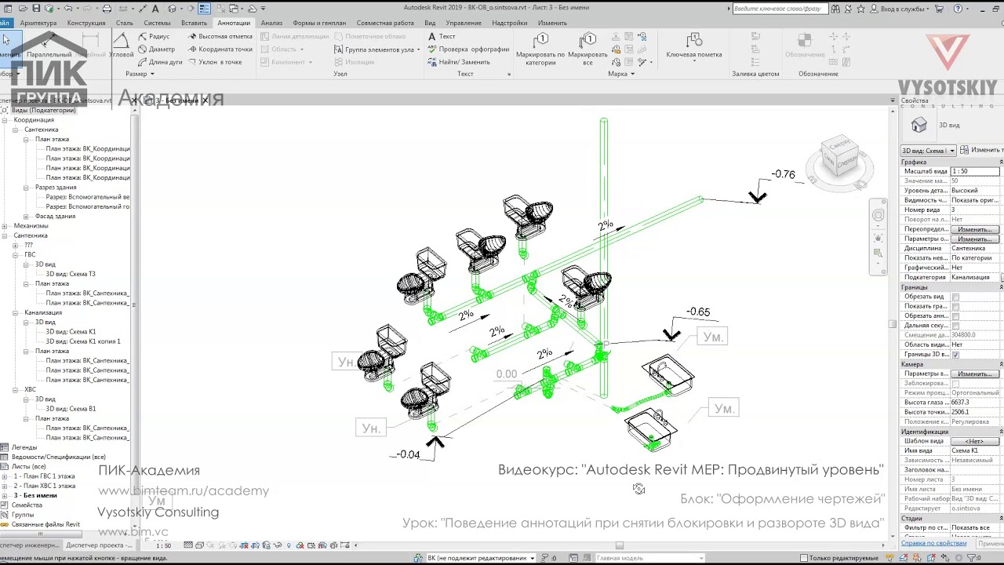This screenshot has height=565, width=1004.
Task: Click the Open file icon in quick access toolbar
Action: (23, 9)
